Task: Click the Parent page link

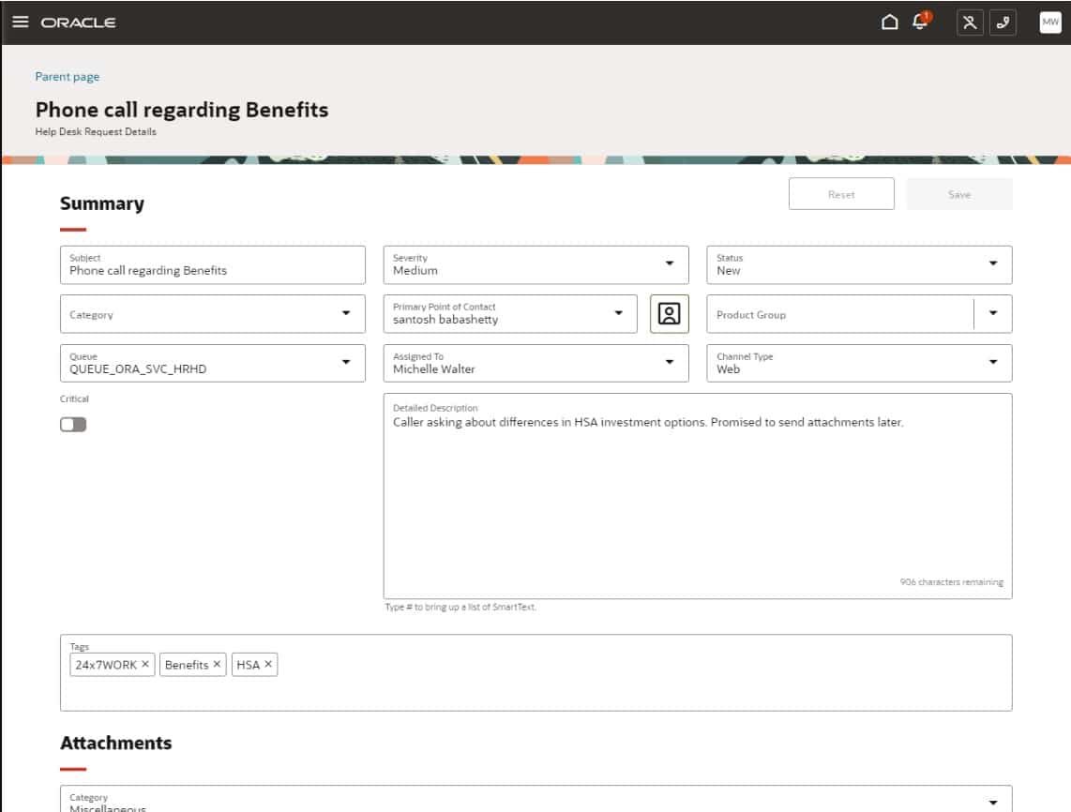Action: 67,77
